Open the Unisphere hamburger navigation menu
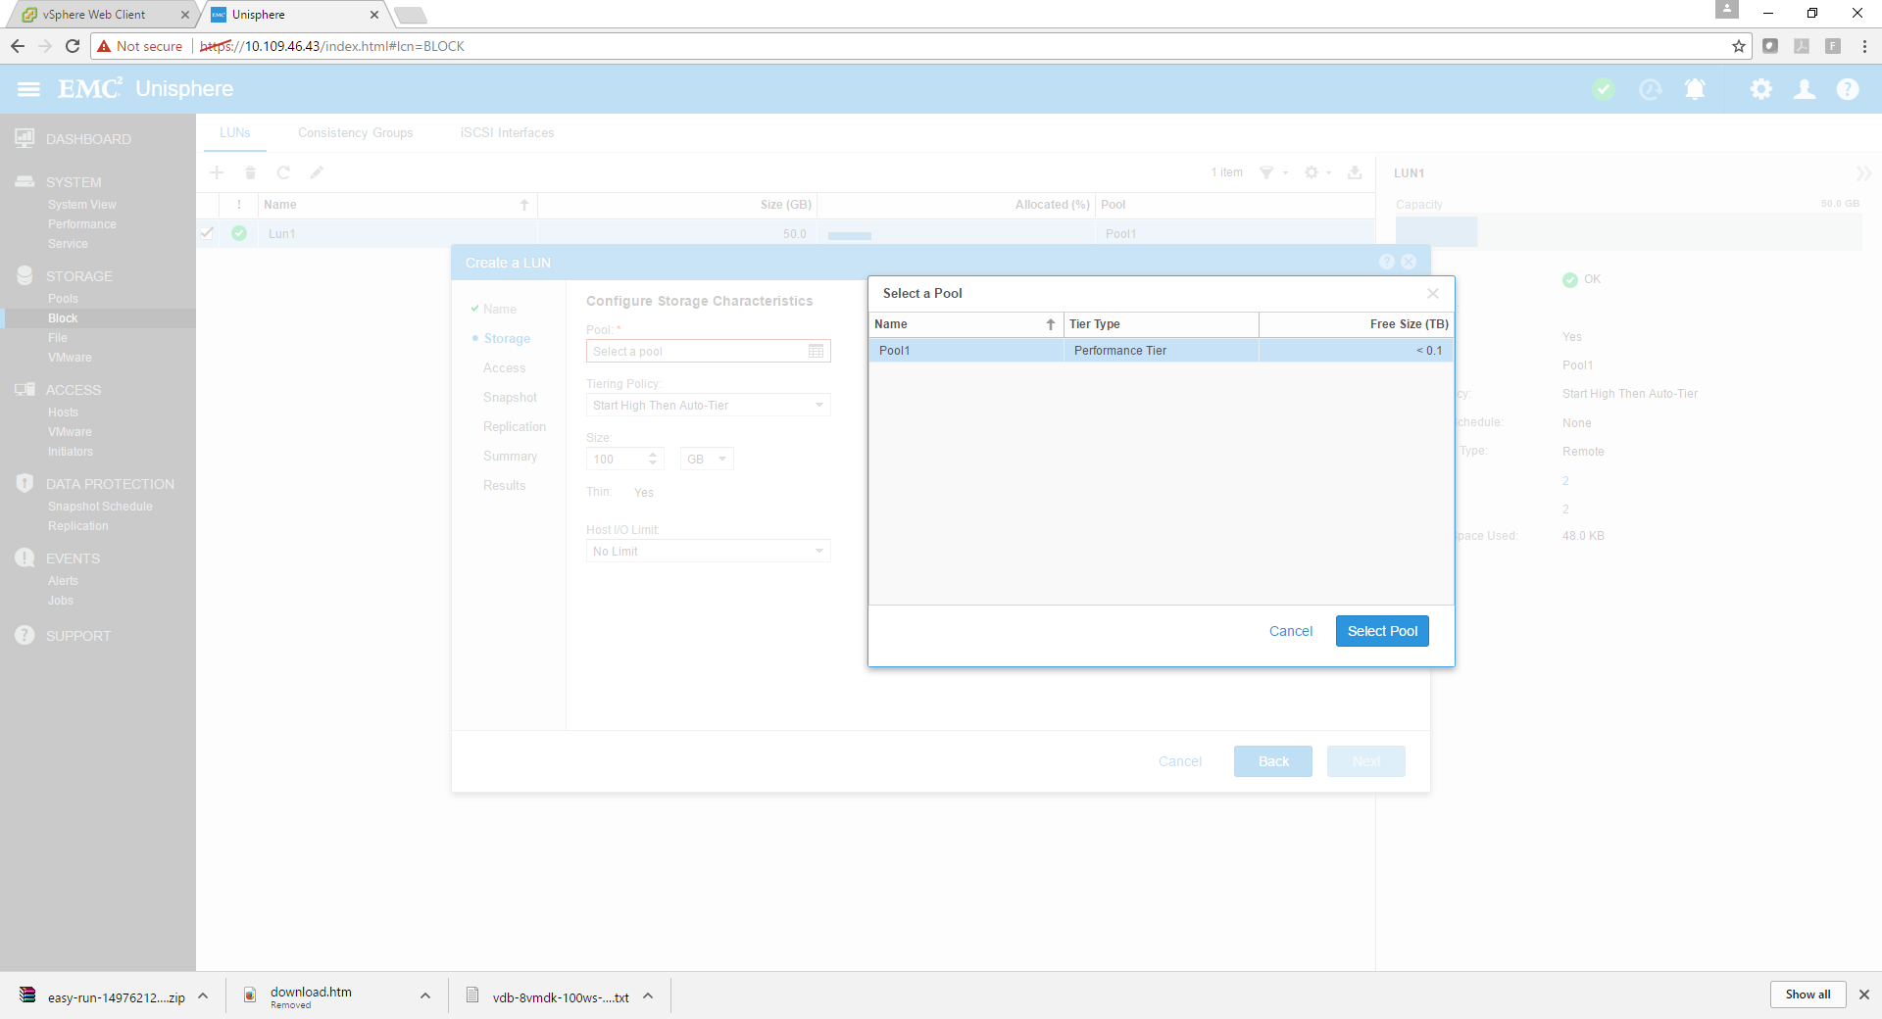This screenshot has width=1882, height=1019. [x=29, y=89]
